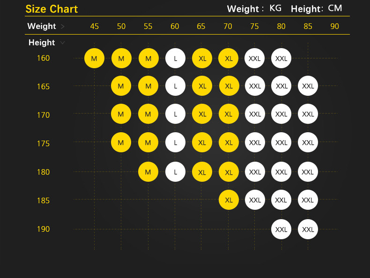Viewport: 370px width, 278px height.
Task: Click the Size Chart title
Action: click(52, 9)
